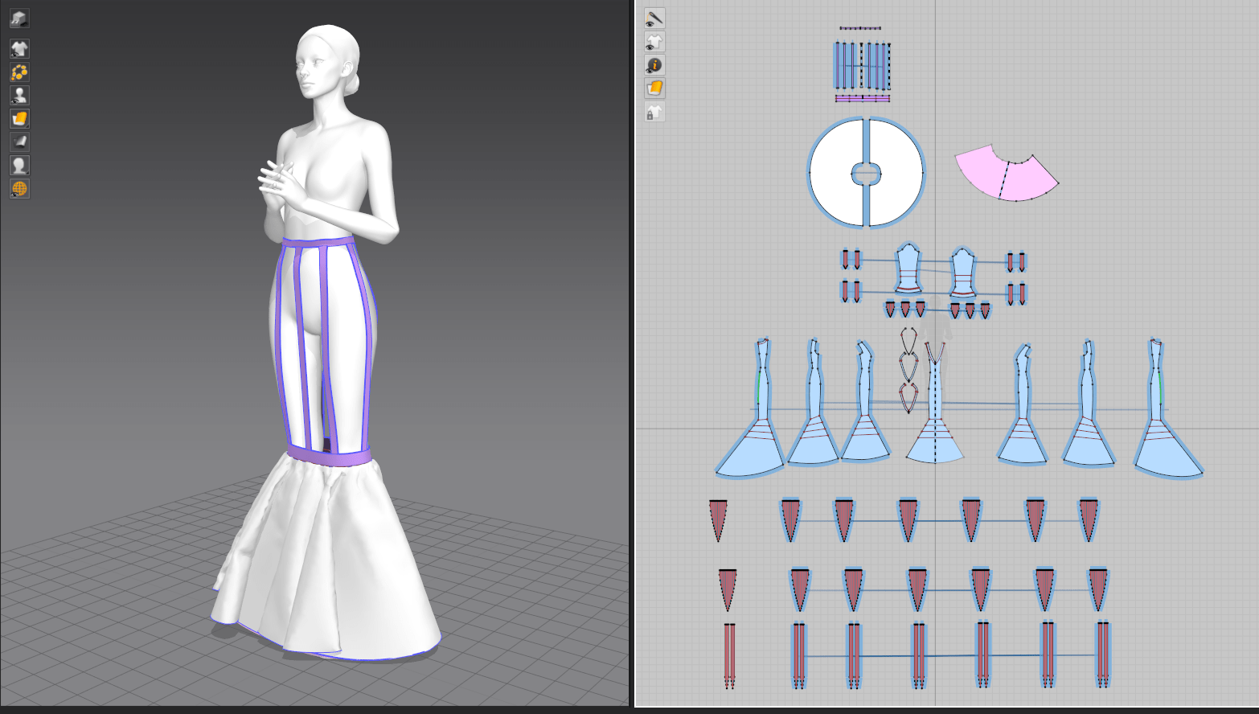The image size is (1259, 714).
Task: Toggle 3D garment visibility with the t-shirt eye icon
Action: (x=19, y=49)
